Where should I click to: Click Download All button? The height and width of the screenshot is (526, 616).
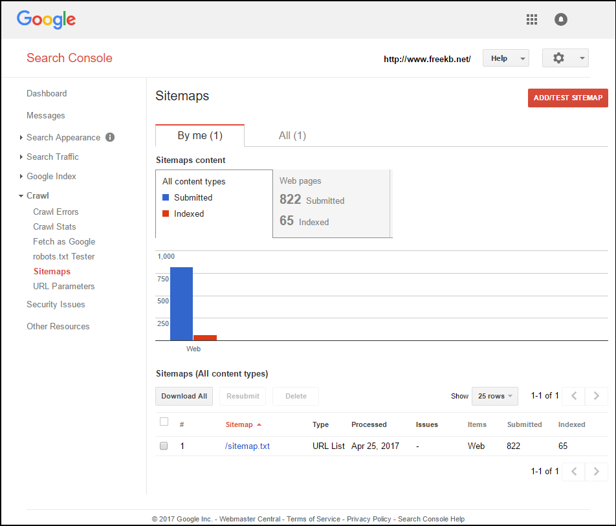[184, 396]
